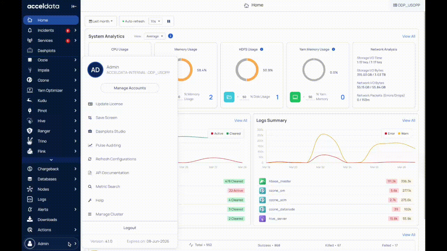The height and width of the screenshot is (251, 447).
Task: Click the Downloads arrow icon in sidebar
Action: pos(30,219)
